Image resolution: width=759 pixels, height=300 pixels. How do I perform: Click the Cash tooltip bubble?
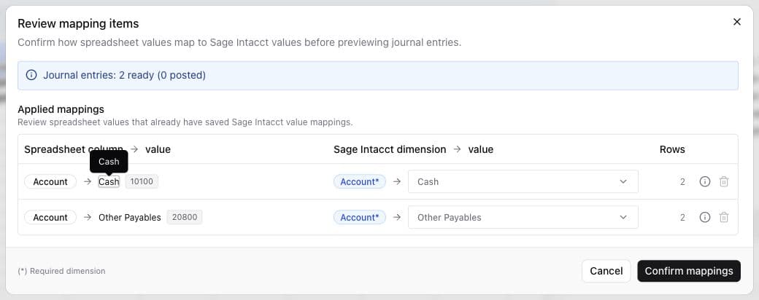109,162
